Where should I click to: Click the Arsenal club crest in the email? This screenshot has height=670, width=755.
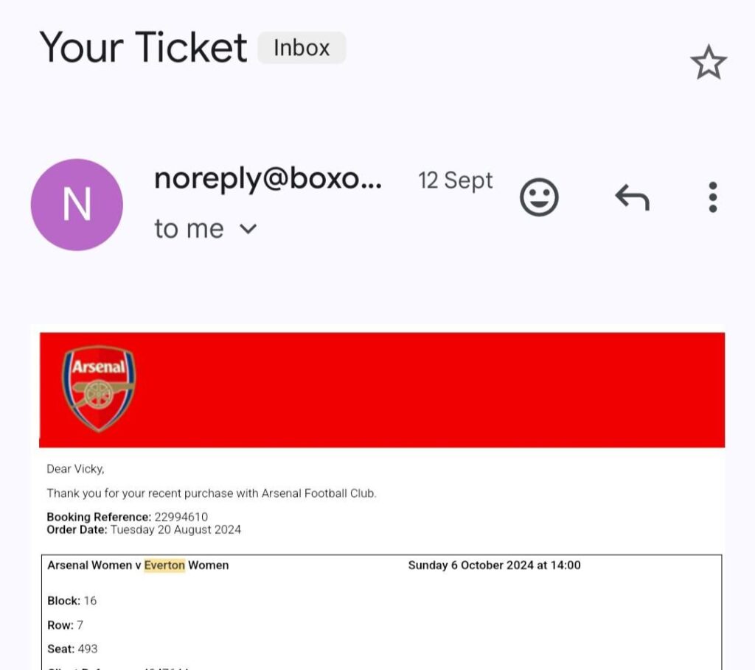click(98, 388)
